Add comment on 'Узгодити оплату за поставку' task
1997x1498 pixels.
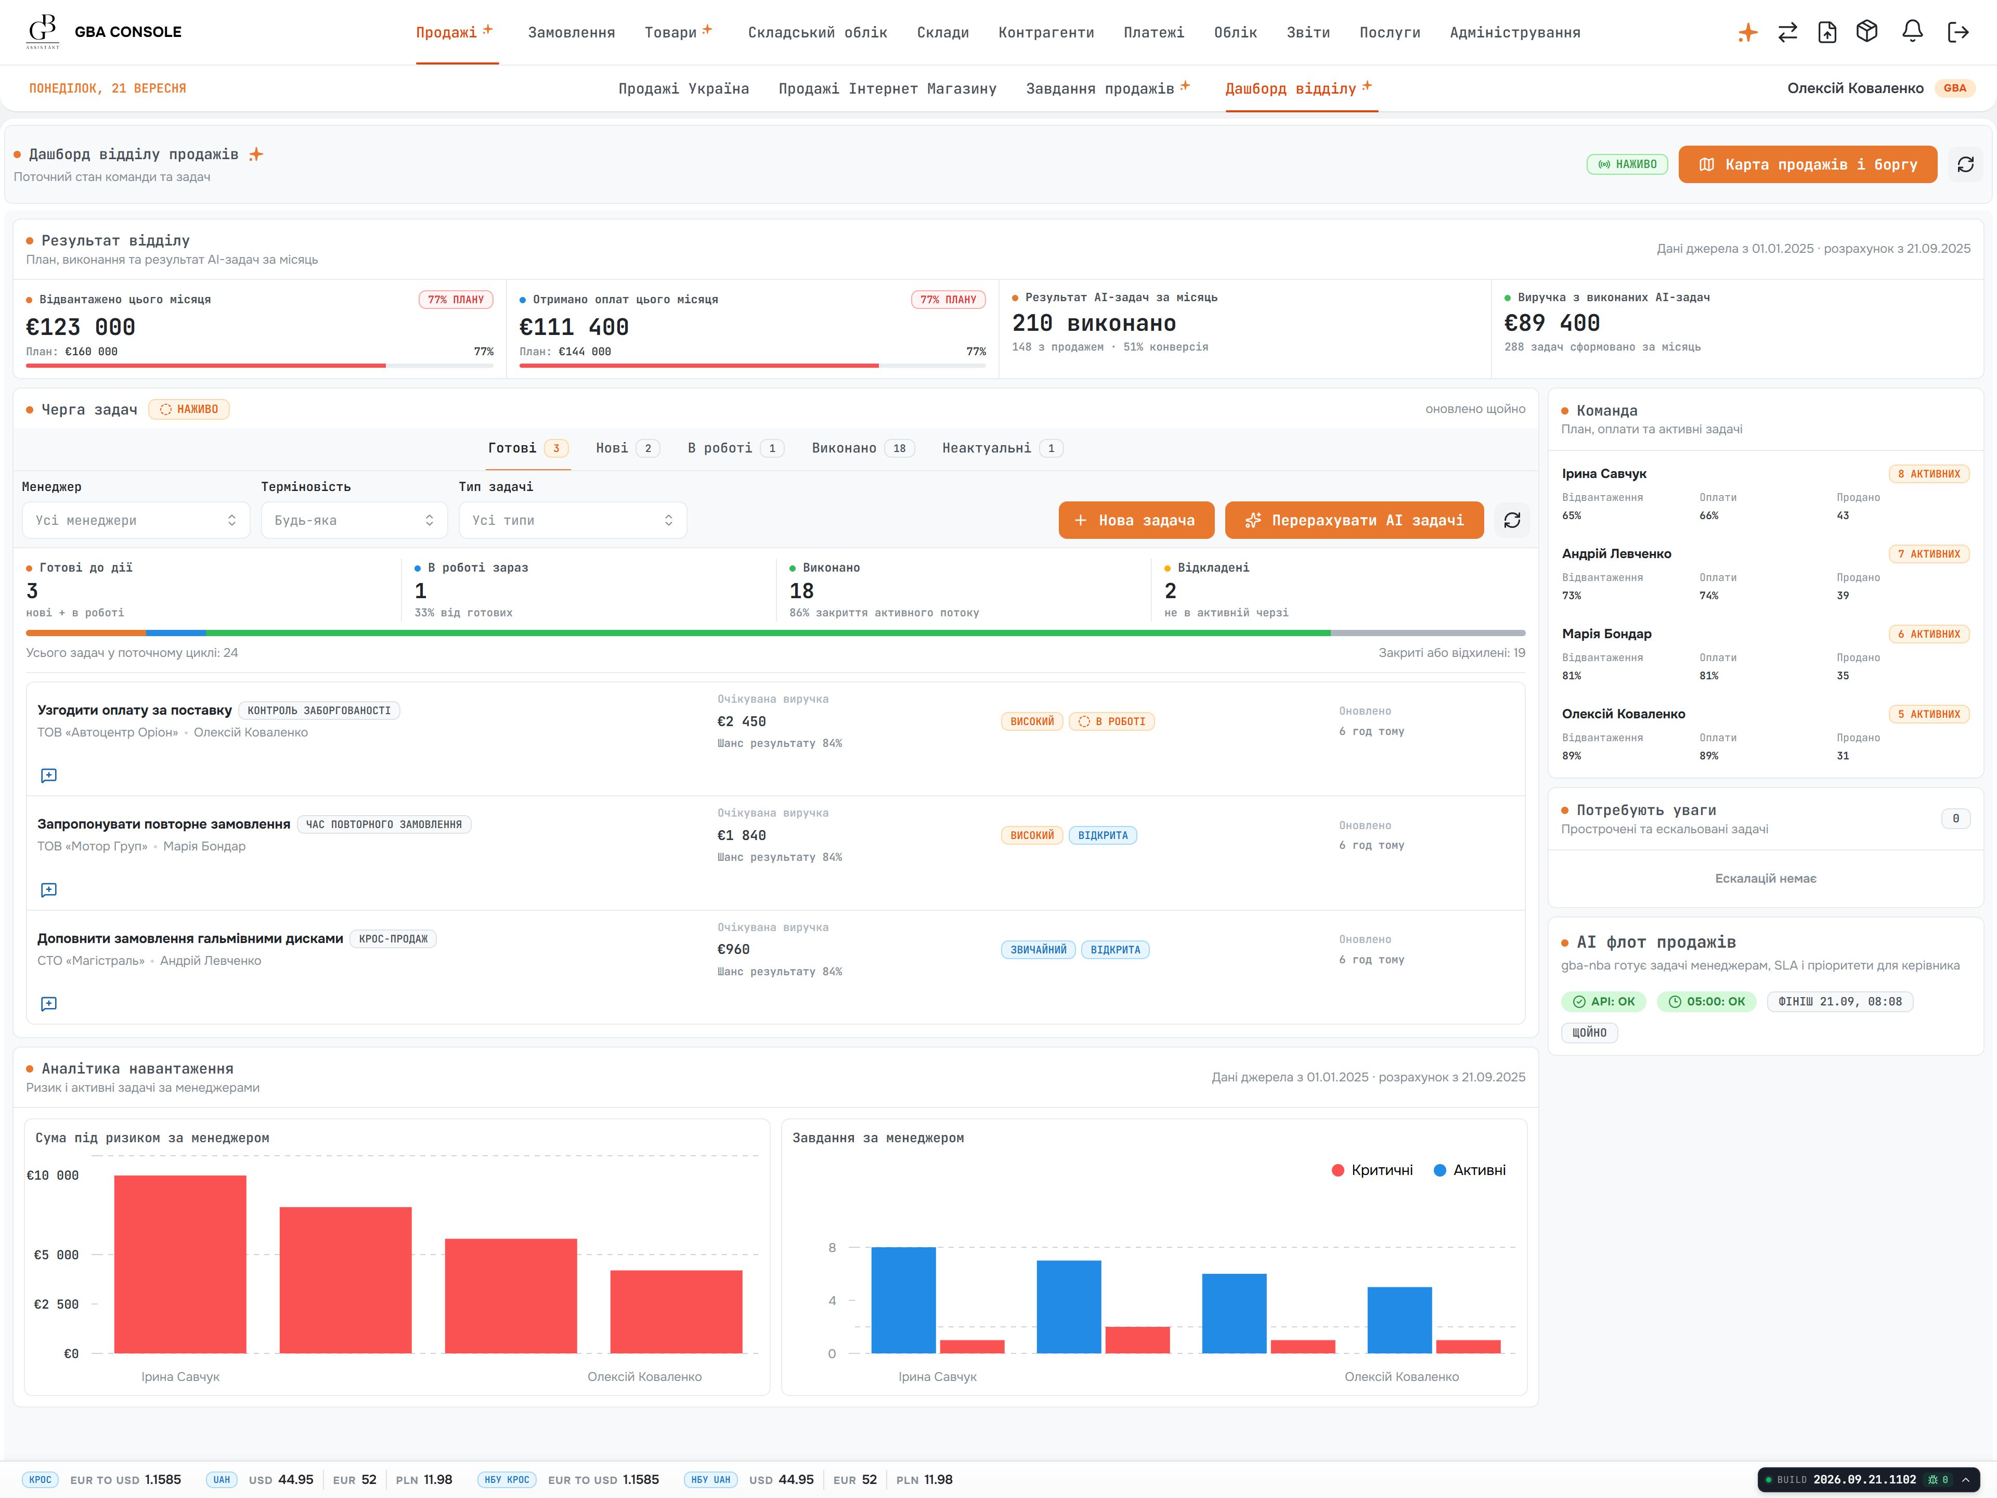[x=49, y=776]
